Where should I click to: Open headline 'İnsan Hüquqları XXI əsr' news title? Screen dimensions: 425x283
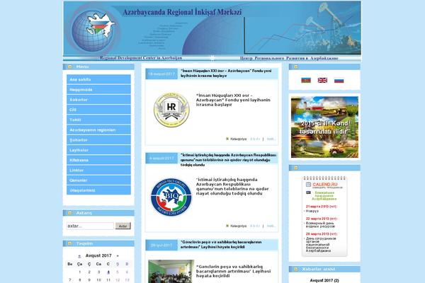226,74
